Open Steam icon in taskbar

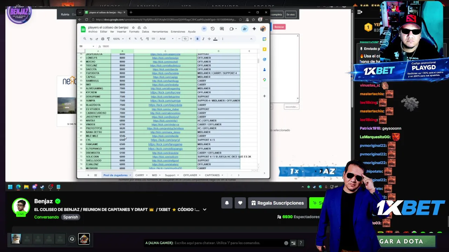42,187
